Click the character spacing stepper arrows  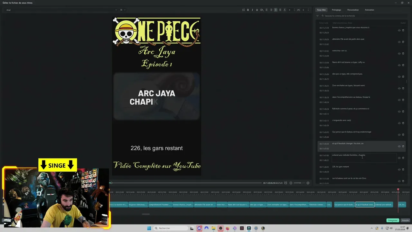308,10
